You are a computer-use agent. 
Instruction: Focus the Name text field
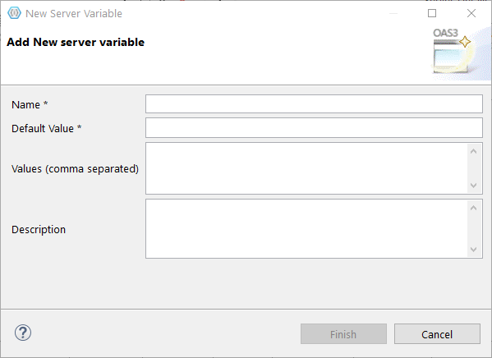[x=314, y=103]
